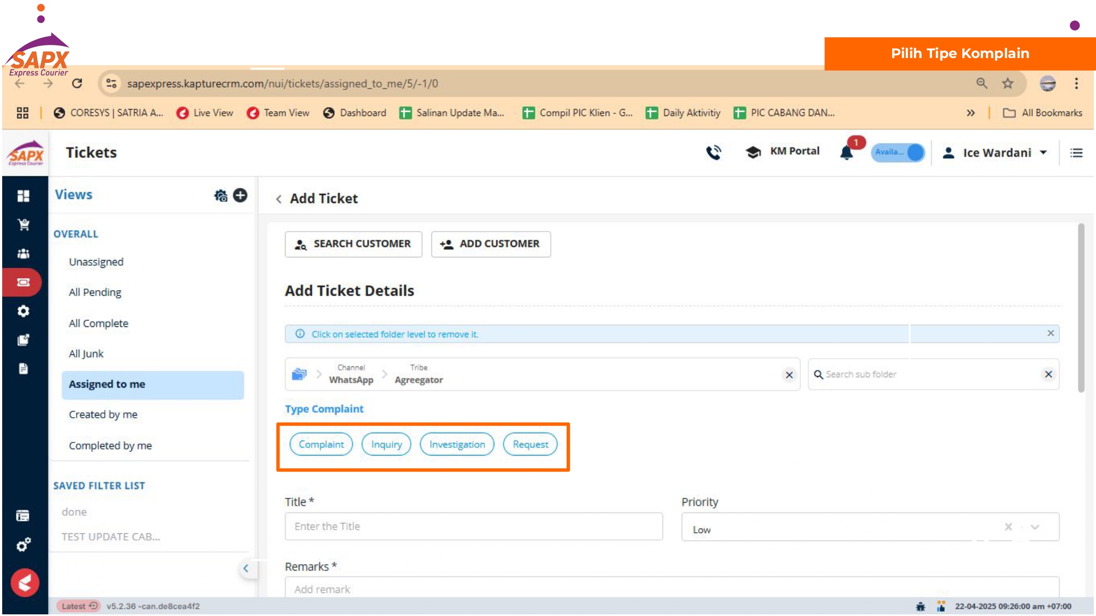Open the KM Portal link

point(783,152)
